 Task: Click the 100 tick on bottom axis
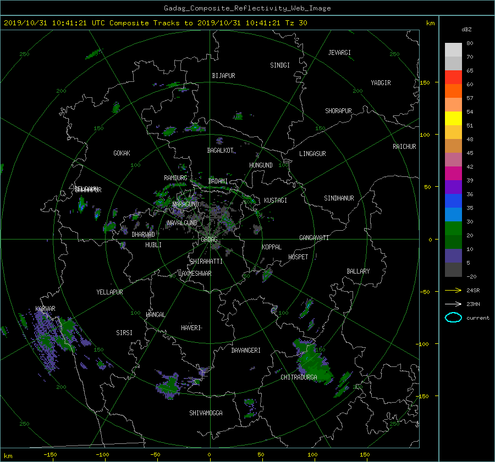pos(312,454)
